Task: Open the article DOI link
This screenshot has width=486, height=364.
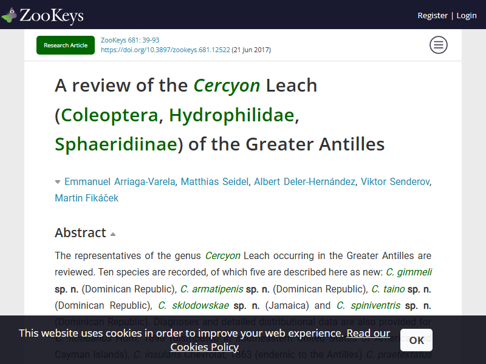Action: click(165, 50)
